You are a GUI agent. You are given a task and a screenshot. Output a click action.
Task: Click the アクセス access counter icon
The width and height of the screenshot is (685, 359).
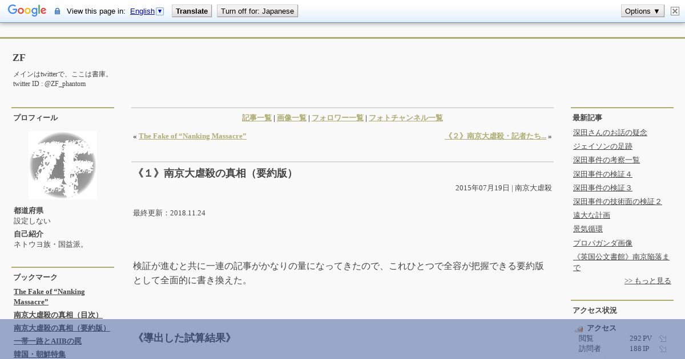[579, 329]
